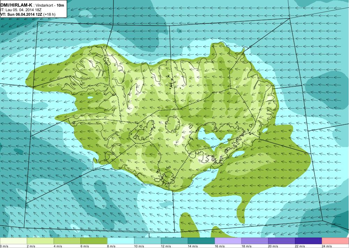This screenshot has height=248, width=349.
Task: Click the '14 m/s' legend label
Action: click(193, 246)
